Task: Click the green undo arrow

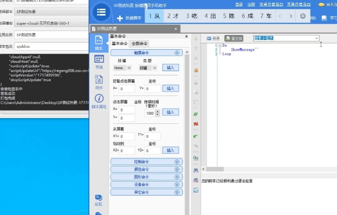Action: tap(196, 136)
